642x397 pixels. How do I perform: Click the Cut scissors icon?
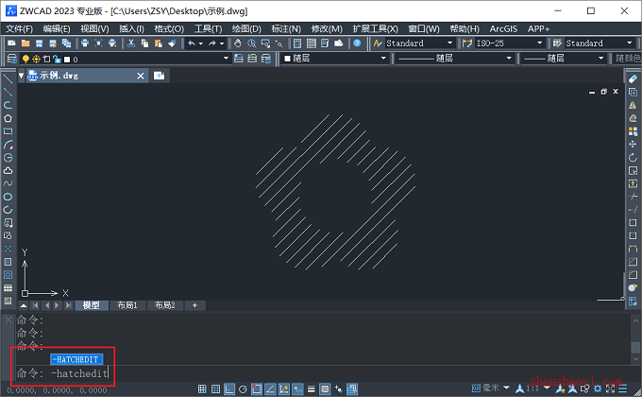point(131,43)
